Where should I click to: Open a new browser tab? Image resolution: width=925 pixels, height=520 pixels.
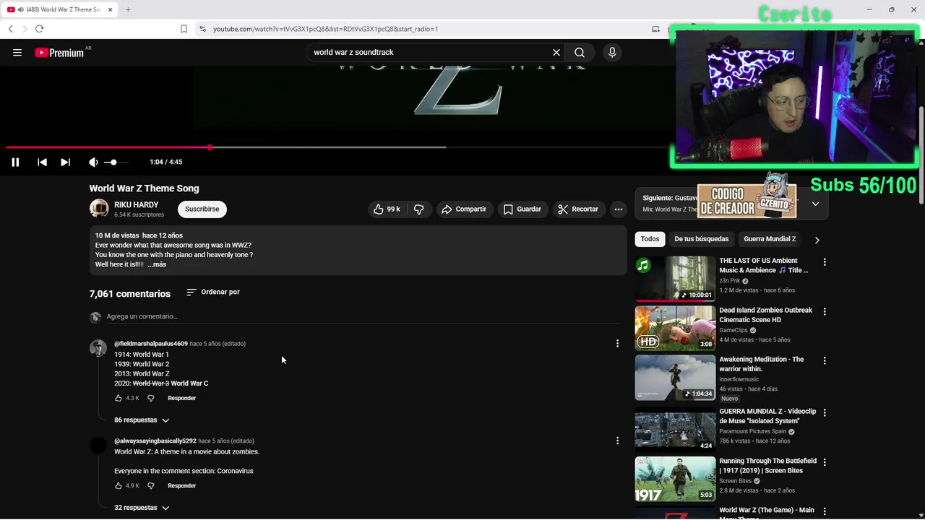coord(128,9)
